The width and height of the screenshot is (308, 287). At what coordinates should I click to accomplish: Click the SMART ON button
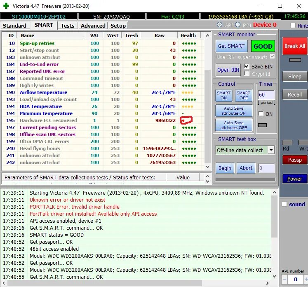pyautogui.click(x=224, y=96)
